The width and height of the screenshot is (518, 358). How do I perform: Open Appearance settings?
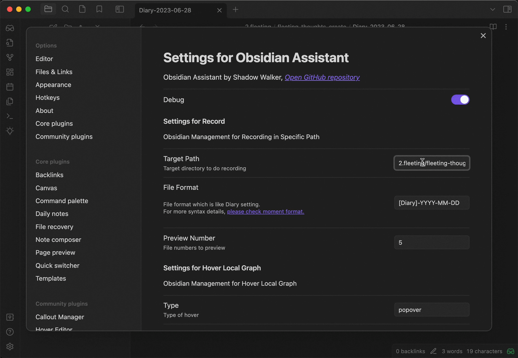pyautogui.click(x=53, y=85)
